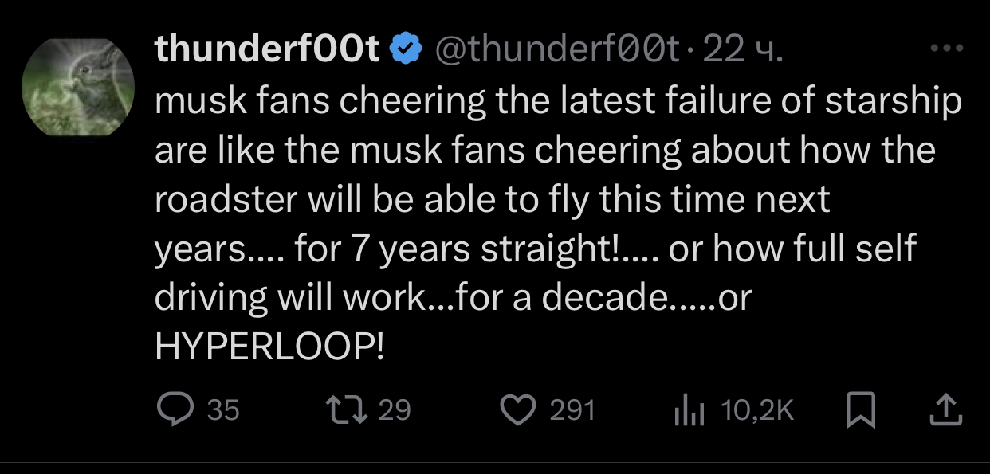Click the "for 7 years straight!" text
990x474 pixels.
(462, 249)
